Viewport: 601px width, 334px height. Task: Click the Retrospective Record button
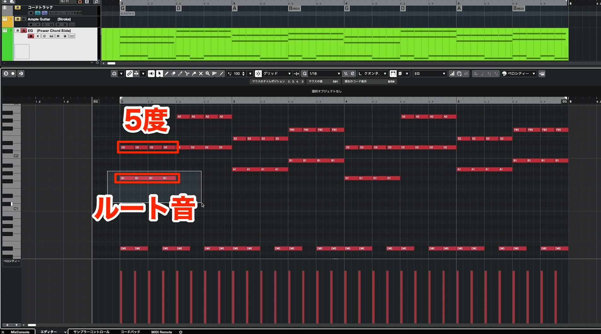point(21,74)
